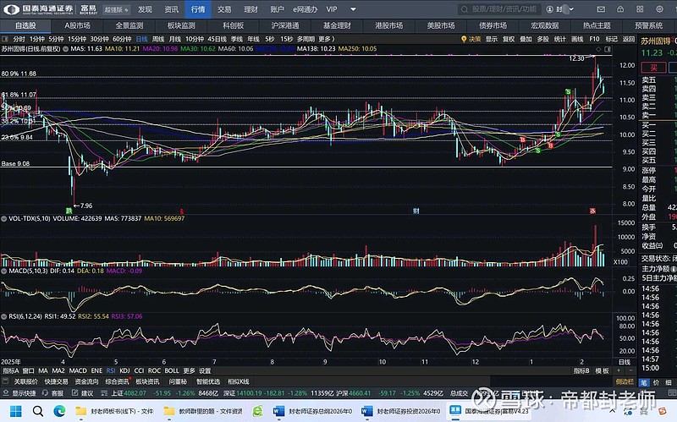Image resolution: width=677 pixels, height=422 pixels.
Task: Open 建议 feedback edit icon
Action: (x=74, y=393)
